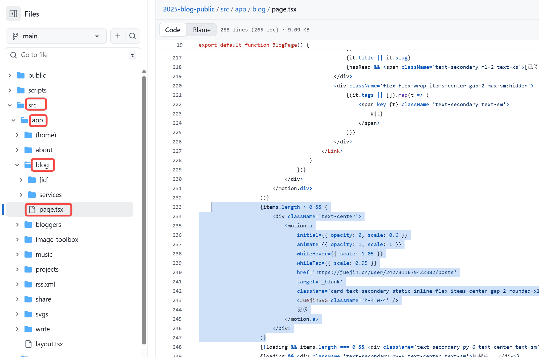Switch to the Blame tab
This screenshot has height=357, width=539.
tap(202, 30)
